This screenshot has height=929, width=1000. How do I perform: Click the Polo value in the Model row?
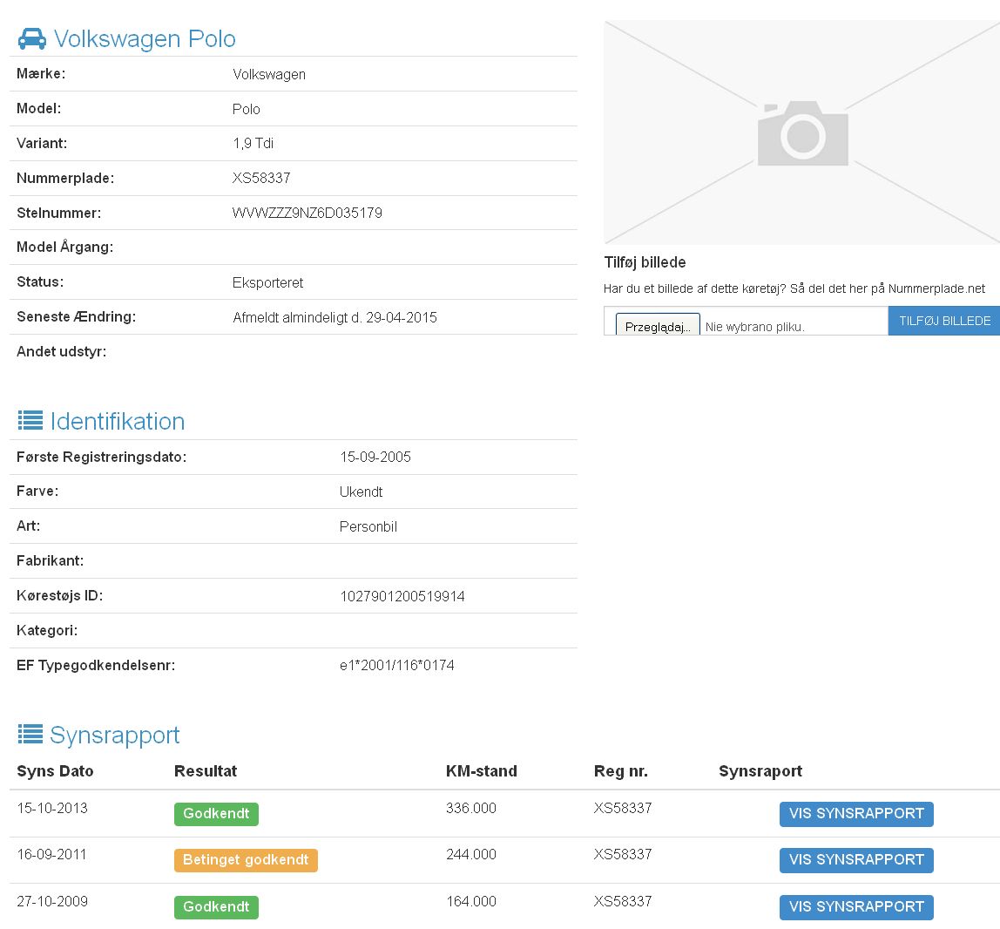pyautogui.click(x=247, y=109)
